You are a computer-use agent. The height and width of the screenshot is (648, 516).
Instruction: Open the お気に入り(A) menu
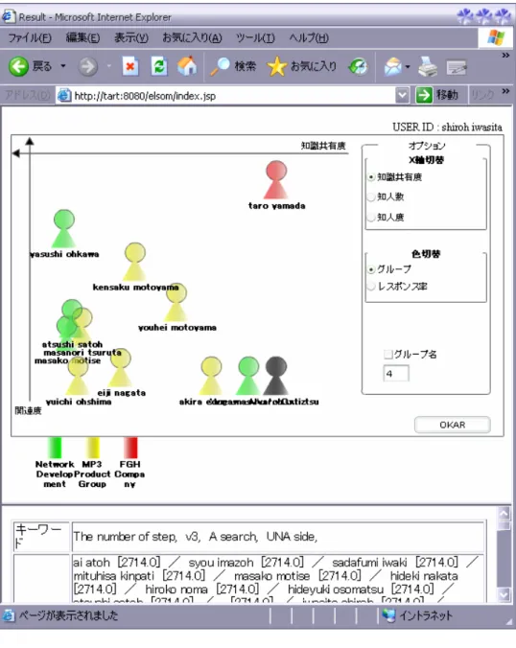(192, 38)
